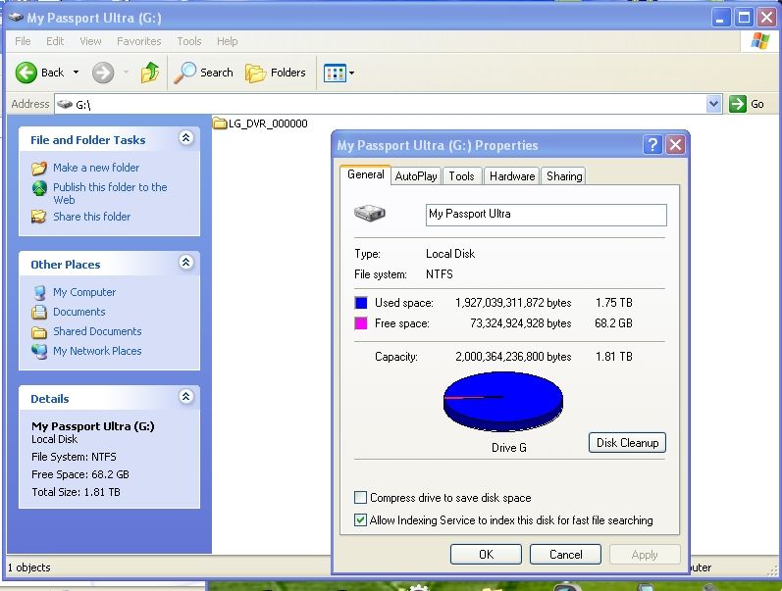Open the Help menu
The width and height of the screenshot is (782, 591).
click(228, 41)
